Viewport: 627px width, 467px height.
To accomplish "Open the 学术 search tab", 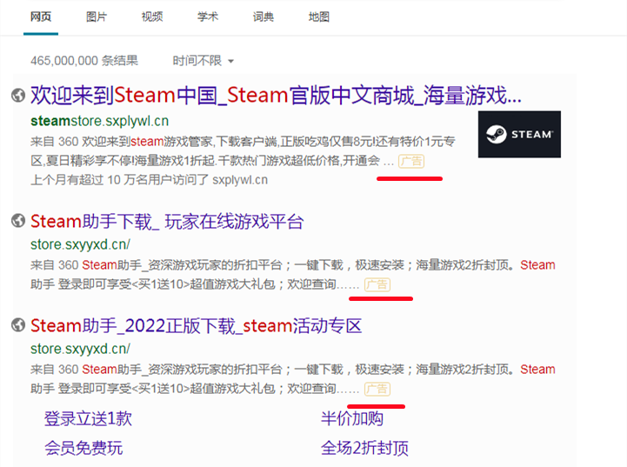I will [208, 17].
